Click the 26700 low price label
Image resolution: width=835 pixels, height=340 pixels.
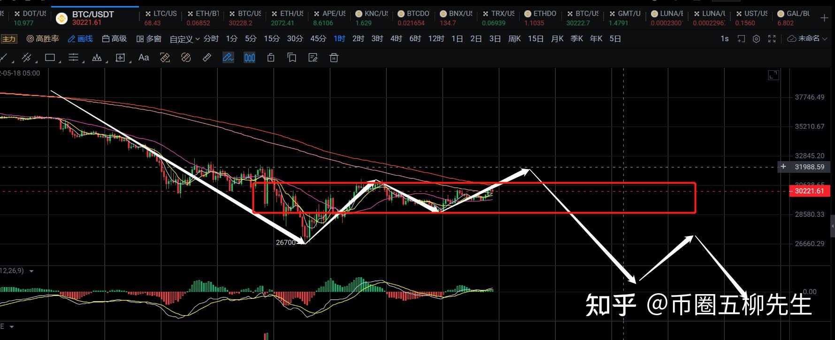coord(286,242)
